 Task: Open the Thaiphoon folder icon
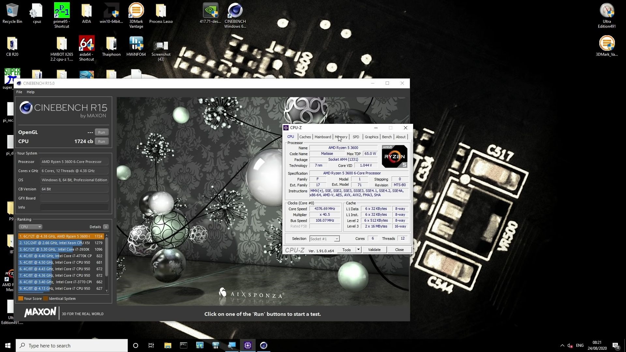111,47
